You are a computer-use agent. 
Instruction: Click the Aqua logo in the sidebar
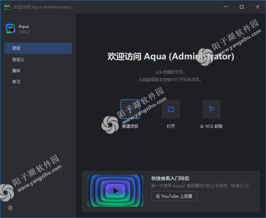click(10, 29)
